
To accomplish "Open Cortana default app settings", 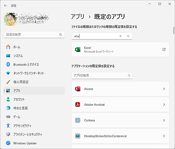I will coord(120,120).
